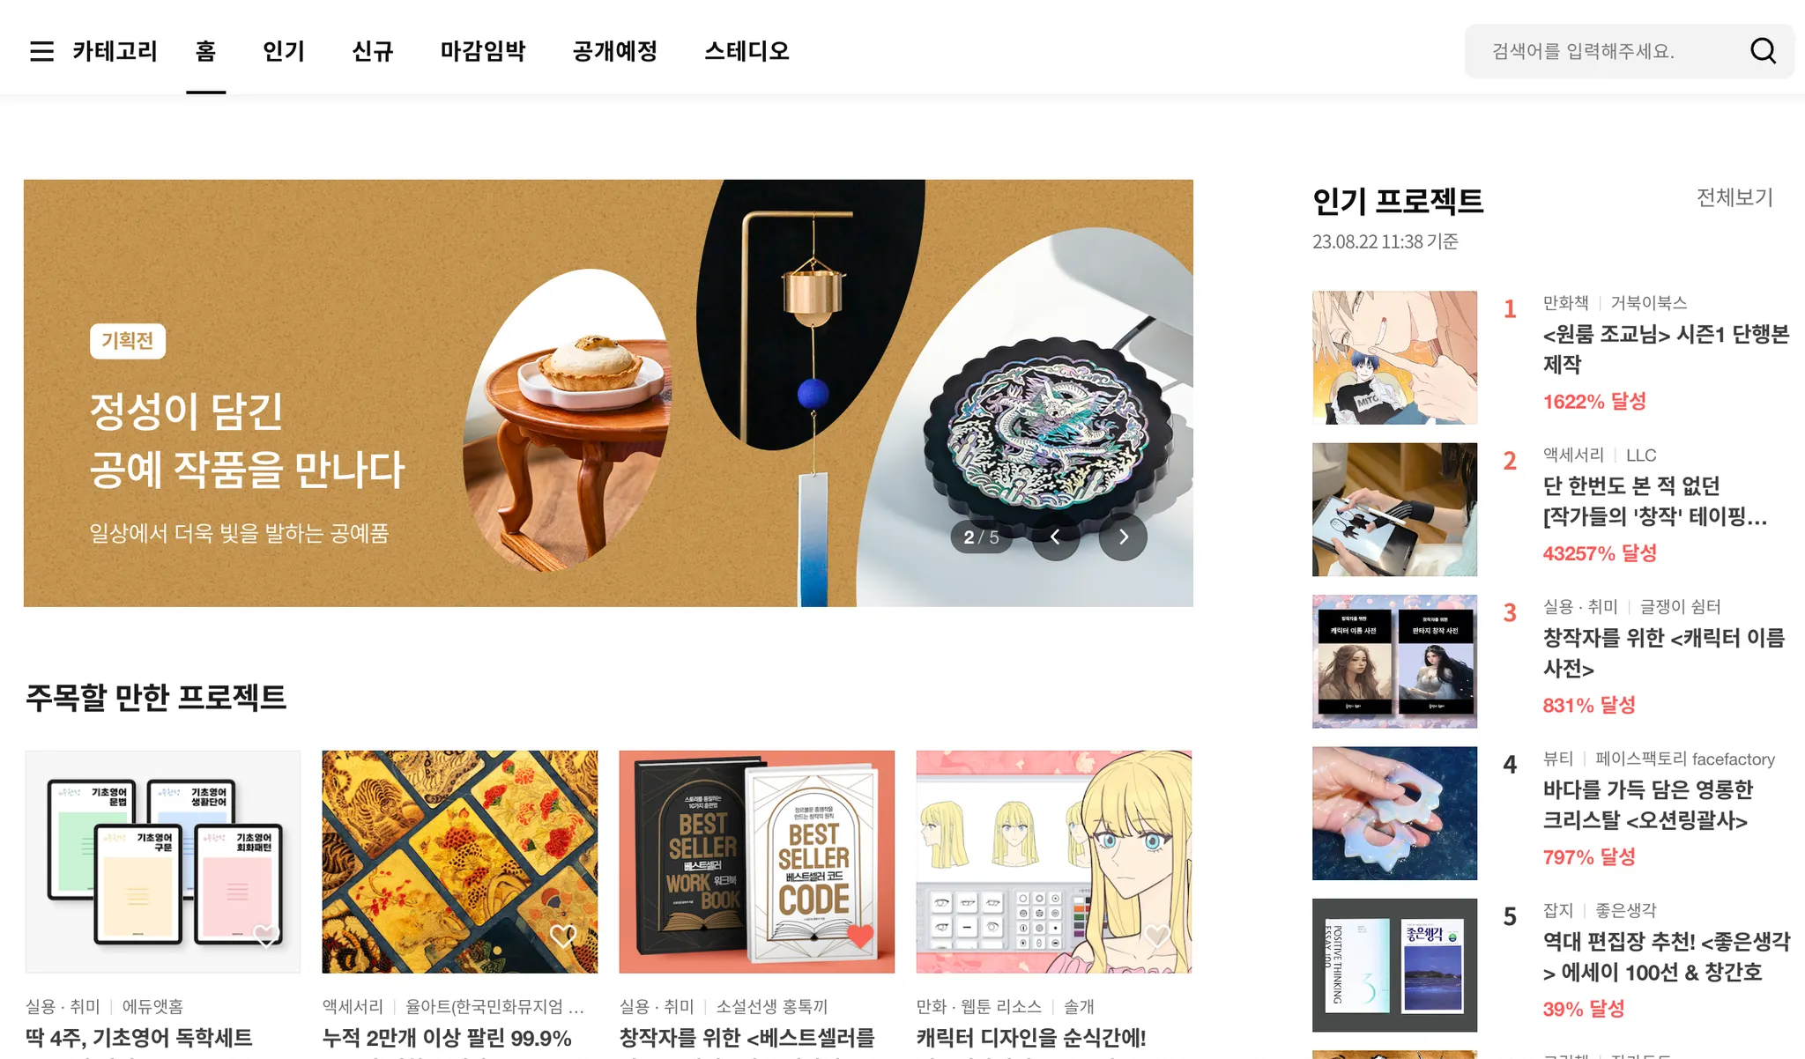Toggle heart on 캐릭터 디자인 project
The width and height of the screenshot is (1805, 1059).
coord(1157,936)
